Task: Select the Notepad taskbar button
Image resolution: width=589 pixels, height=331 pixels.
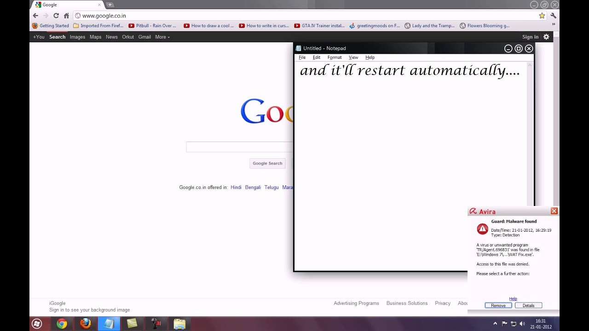Action: pyautogui.click(x=109, y=324)
